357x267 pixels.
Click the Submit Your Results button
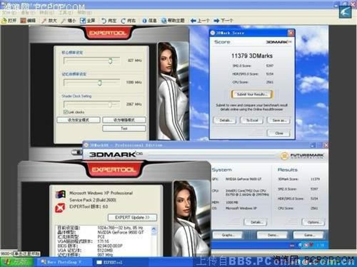pyautogui.click(x=252, y=94)
